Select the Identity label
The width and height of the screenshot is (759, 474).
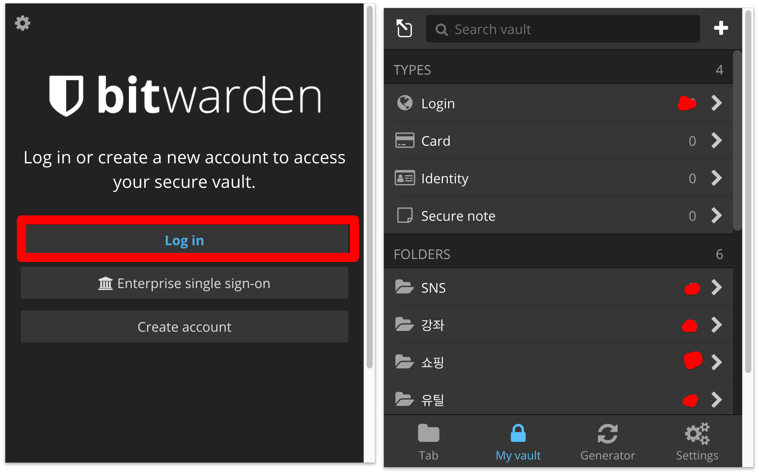click(445, 179)
